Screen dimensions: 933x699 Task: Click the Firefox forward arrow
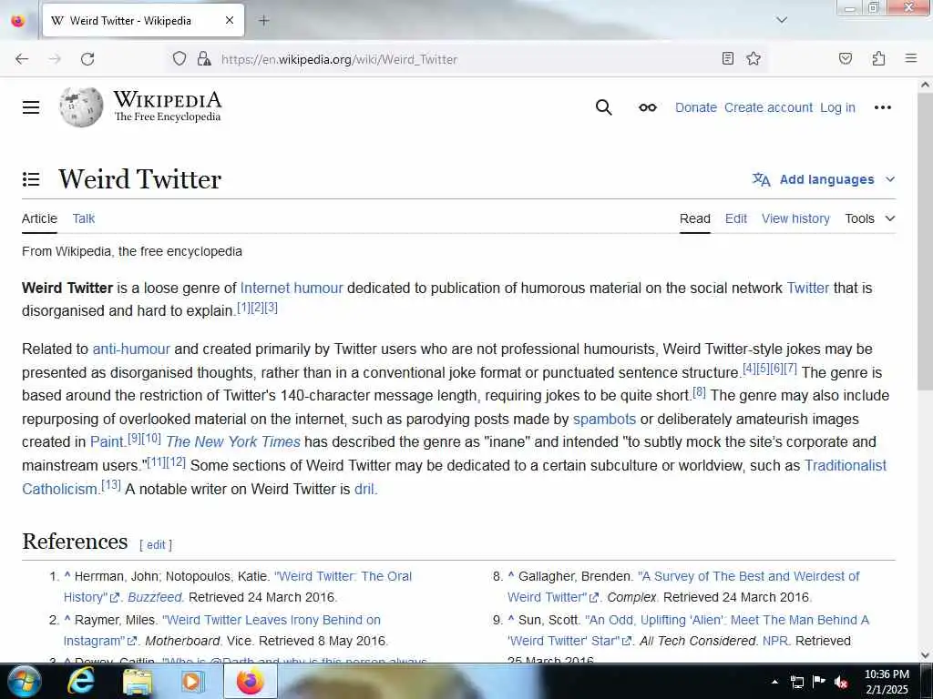point(55,59)
